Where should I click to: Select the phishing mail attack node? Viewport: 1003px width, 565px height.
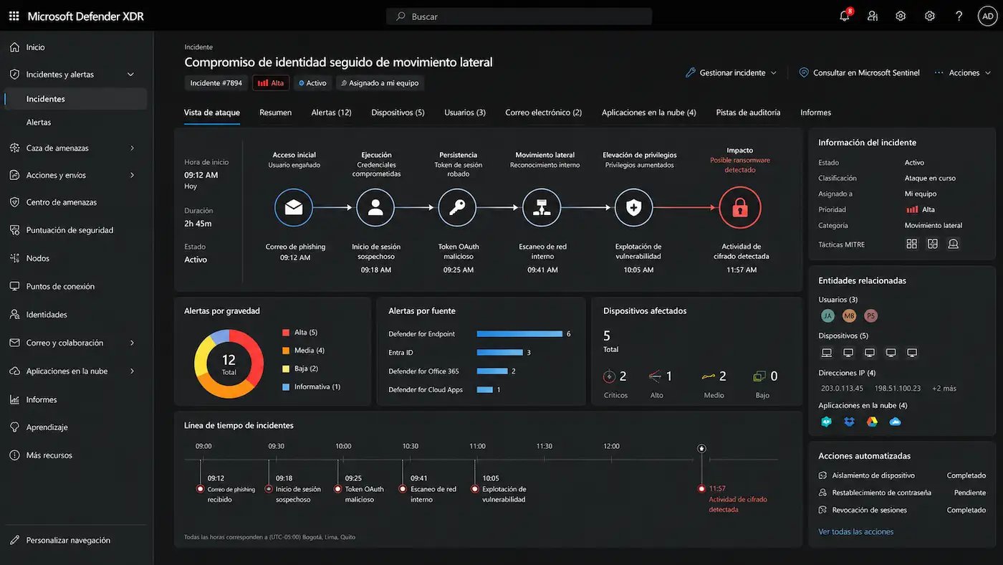294,208
